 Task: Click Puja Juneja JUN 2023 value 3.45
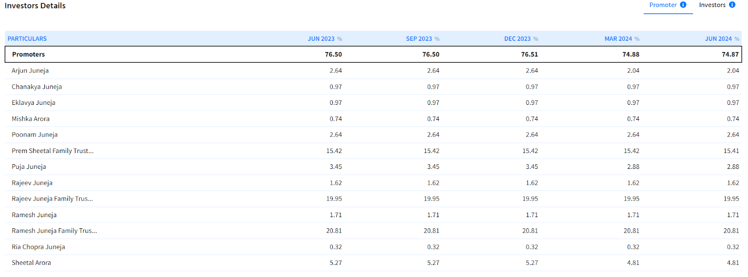pos(336,167)
